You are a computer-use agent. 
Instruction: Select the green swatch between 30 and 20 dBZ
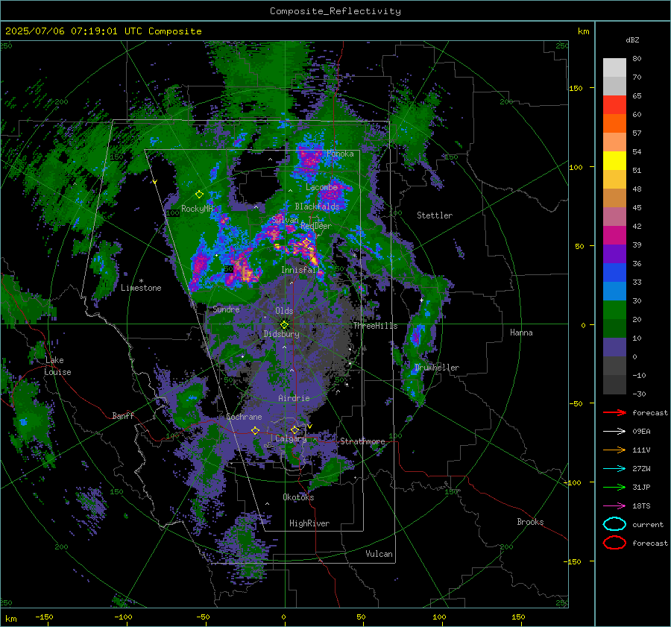click(614, 310)
